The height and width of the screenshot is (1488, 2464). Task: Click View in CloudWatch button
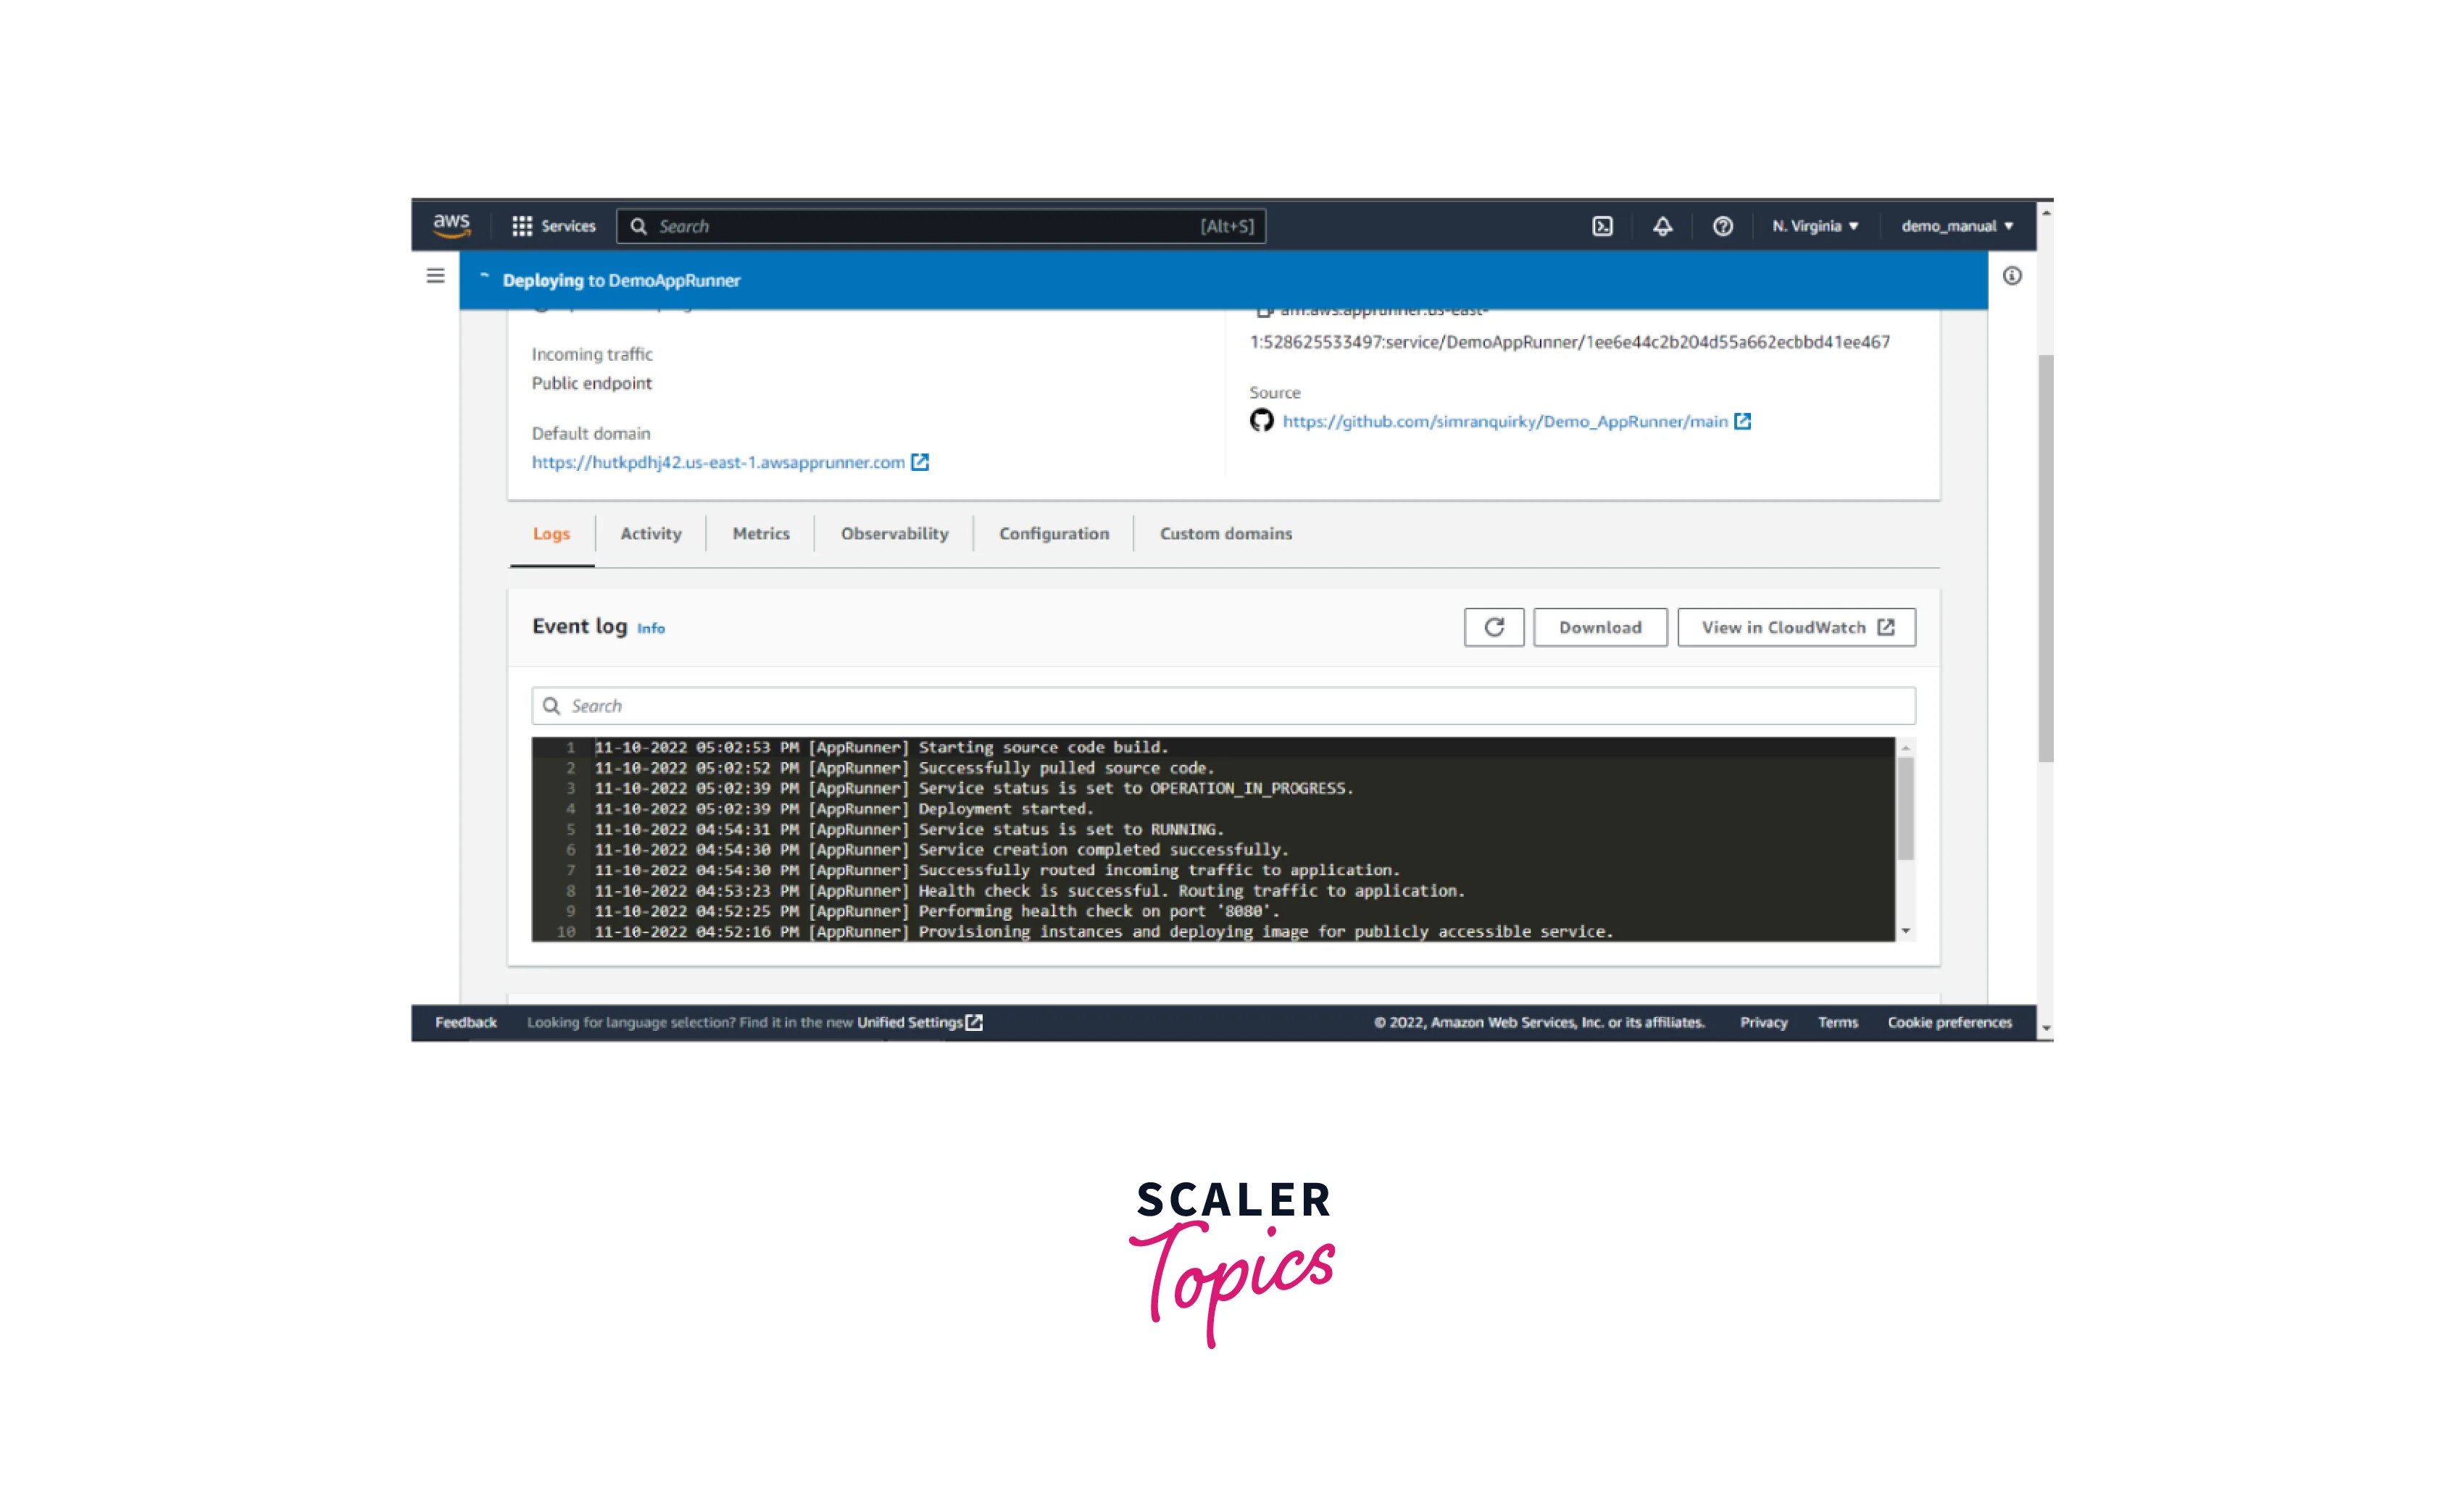point(1796,627)
